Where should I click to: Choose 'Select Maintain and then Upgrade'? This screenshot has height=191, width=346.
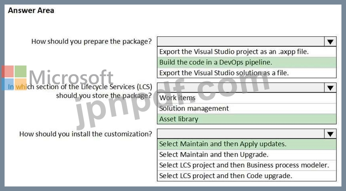click(x=214, y=155)
